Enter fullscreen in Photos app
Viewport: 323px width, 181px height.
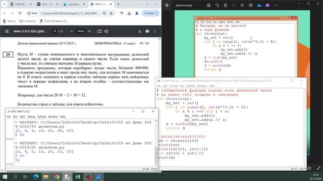318,168
